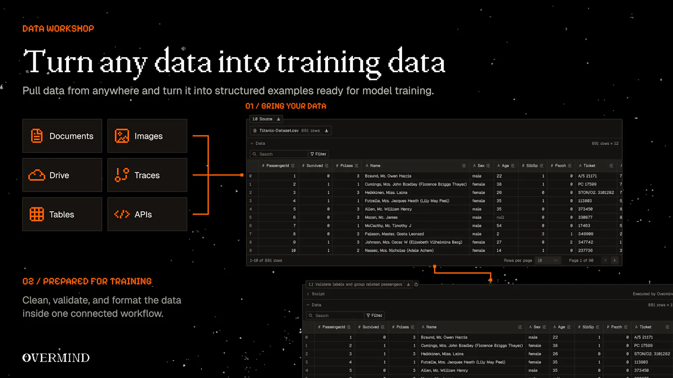673x378 pixels.
Task: Click the Pclass column menu icon in Source table
Action: click(357, 166)
